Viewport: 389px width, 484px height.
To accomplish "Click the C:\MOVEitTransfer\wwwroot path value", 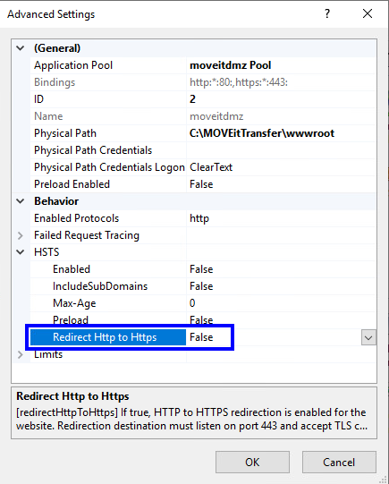I will tap(262, 133).
